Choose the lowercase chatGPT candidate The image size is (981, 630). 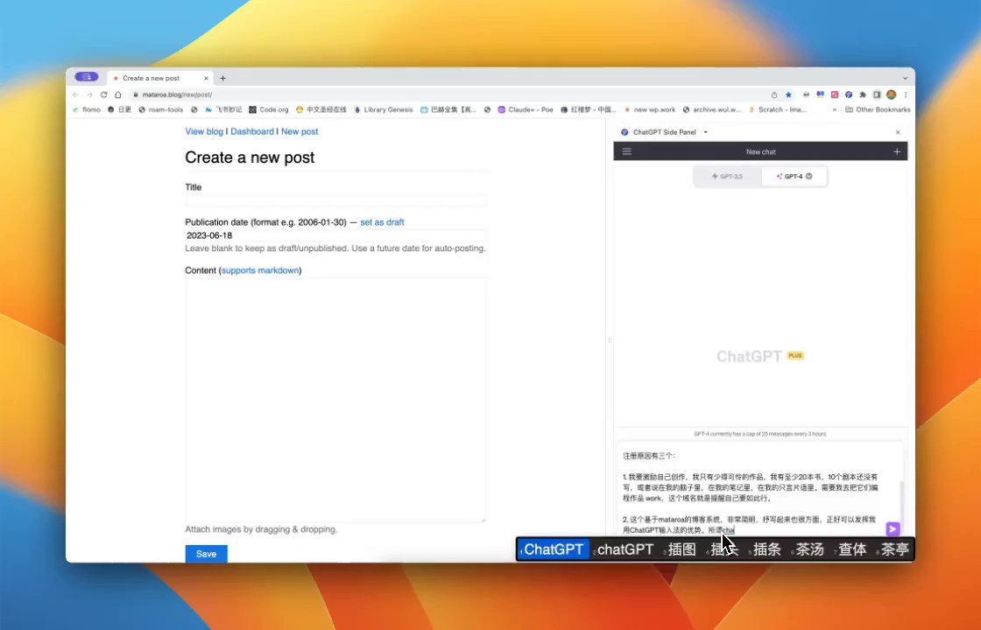point(624,549)
